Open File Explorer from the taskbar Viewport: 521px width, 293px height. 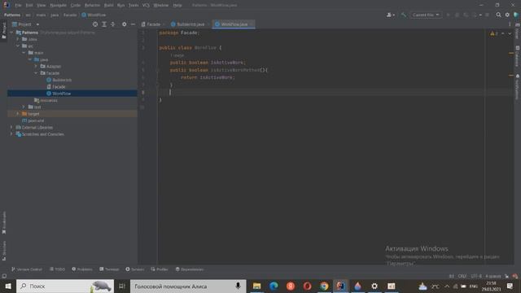[256, 286]
